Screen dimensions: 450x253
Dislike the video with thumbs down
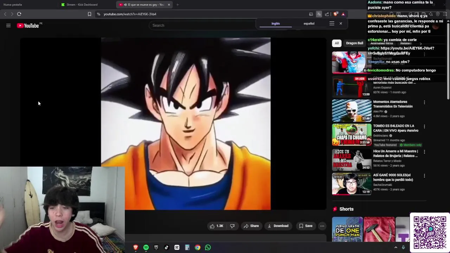click(232, 226)
